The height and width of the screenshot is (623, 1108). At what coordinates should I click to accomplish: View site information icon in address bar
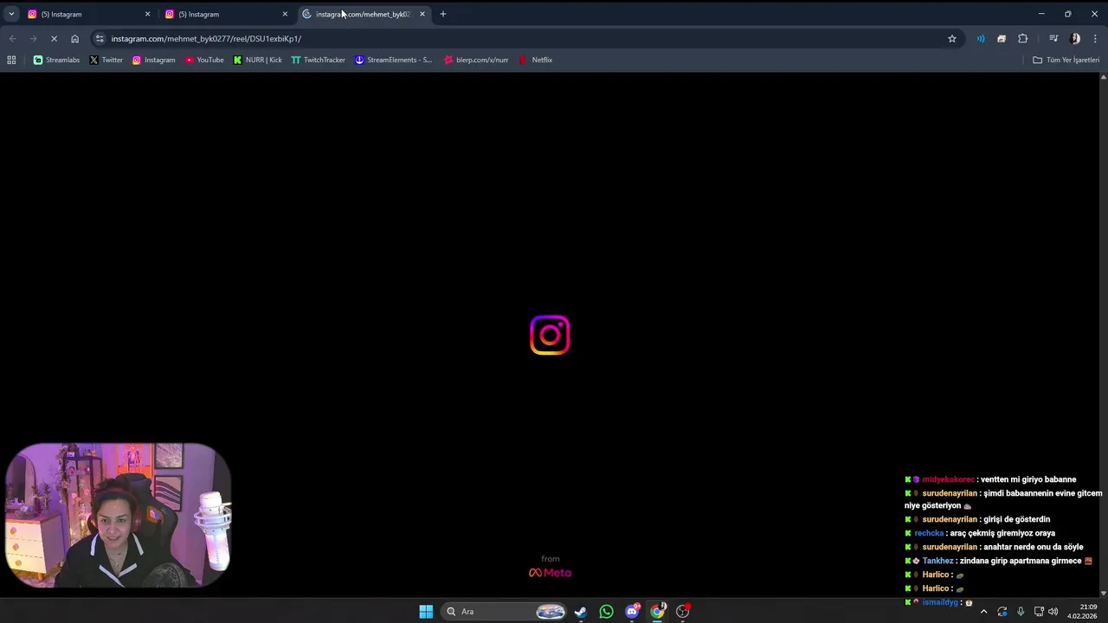coord(100,38)
